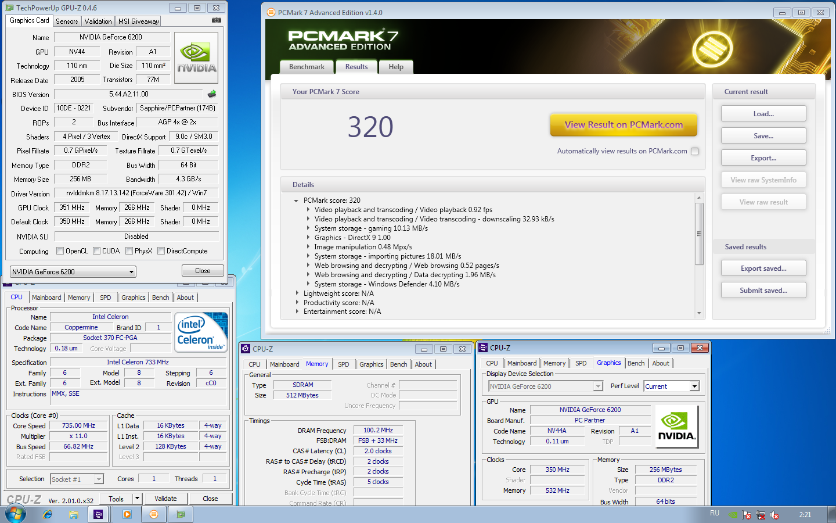The width and height of the screenshot is (836, 523).
Task: Switch to PCMark Help tab
Action: (x=396, y=67)
